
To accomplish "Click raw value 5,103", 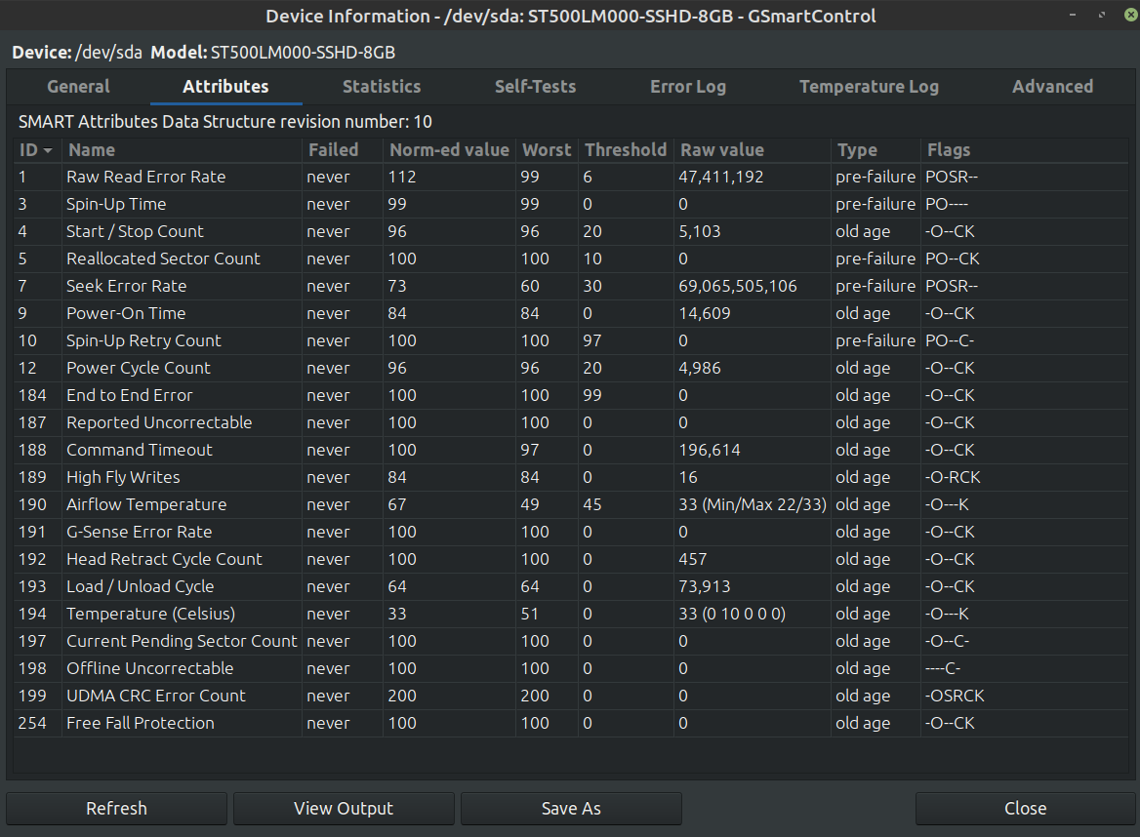I will click(x=700, y=232).
